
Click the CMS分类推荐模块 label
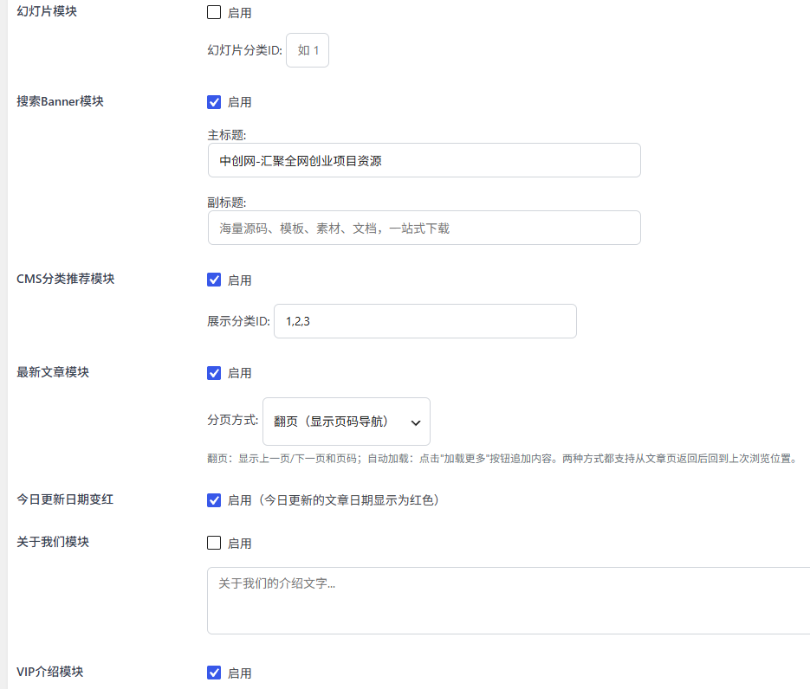[x=66, y=279]
